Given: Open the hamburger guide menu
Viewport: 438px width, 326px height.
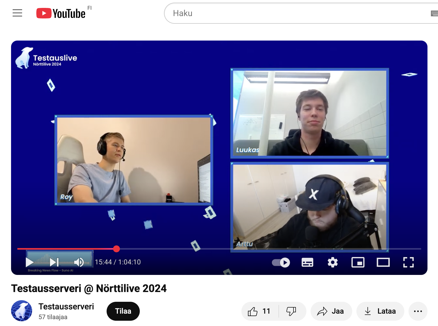Looking at the screenshot, I should tap(17, 13).
